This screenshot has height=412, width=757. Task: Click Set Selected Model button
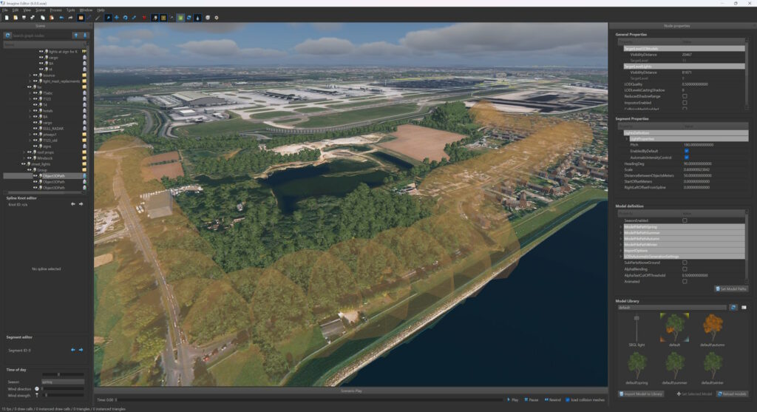(694, 394)
